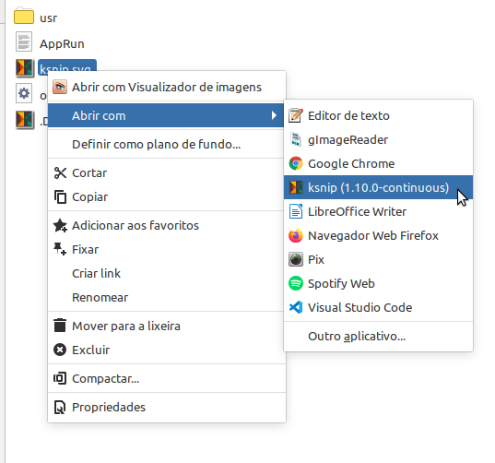Click the Editor de texto notepad icon
Viewport: 495px width, 463px height.
pos(296,115)
